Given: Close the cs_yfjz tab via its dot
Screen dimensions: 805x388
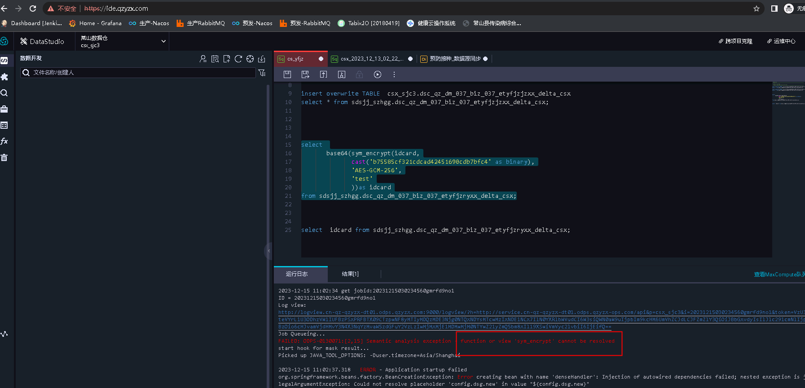Looking at the screenshot, I should [321, 59].
